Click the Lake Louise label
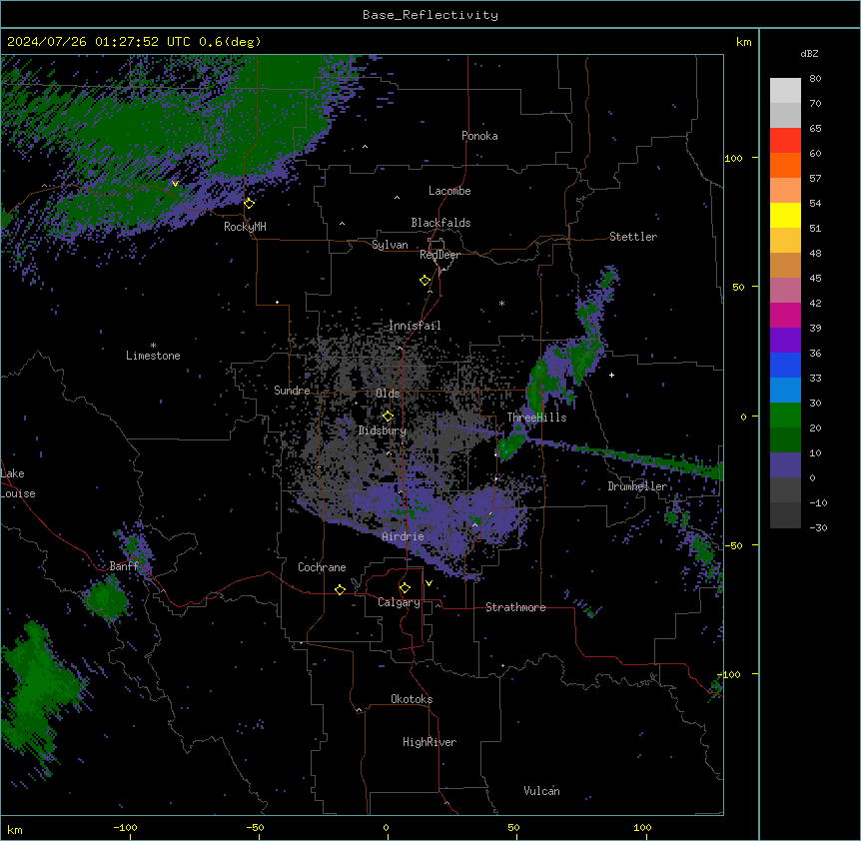 18,483
